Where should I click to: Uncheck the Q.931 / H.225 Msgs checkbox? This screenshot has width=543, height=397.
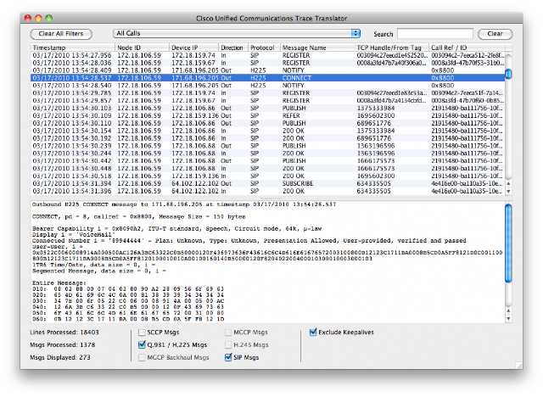click(x=142, y=344)
